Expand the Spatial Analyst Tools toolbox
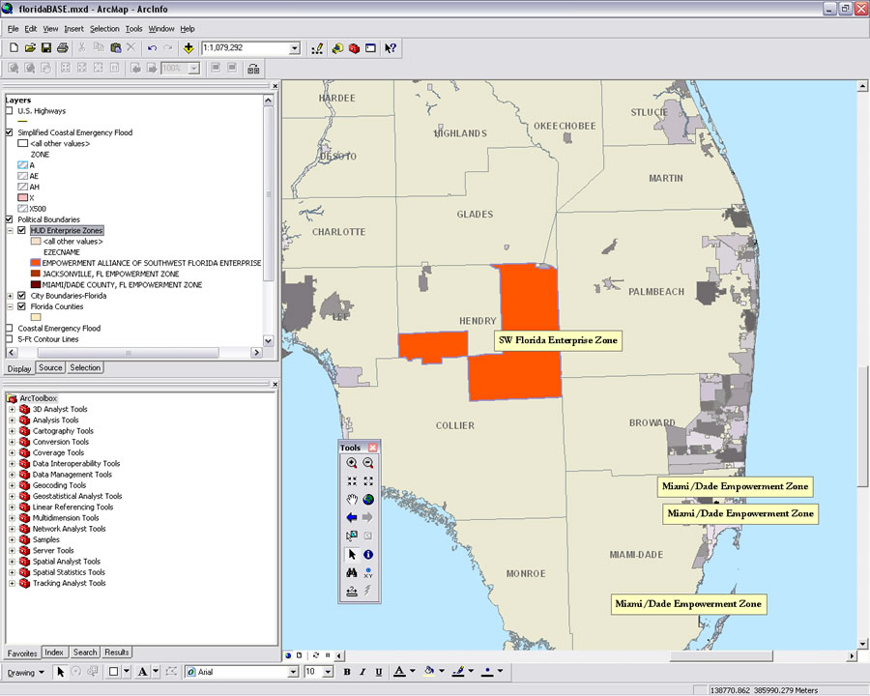Image resolution: width=870 pixels, height=696 pixels. click(12, 562)
